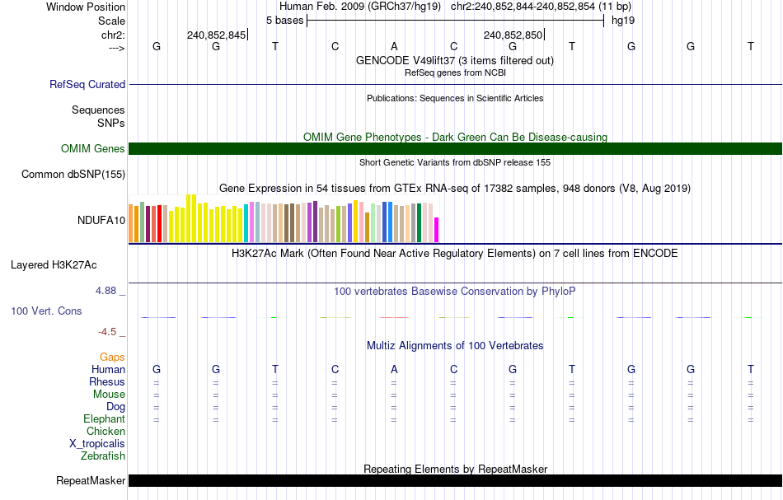The width and height of the screenshot is (783, 500).
Task: Click the dark green GTEx expression bar
Action: click(x=419, y=222)
